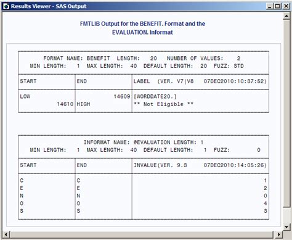Click the E value in END column
This screenshot has height=240, width=292.
78,188
